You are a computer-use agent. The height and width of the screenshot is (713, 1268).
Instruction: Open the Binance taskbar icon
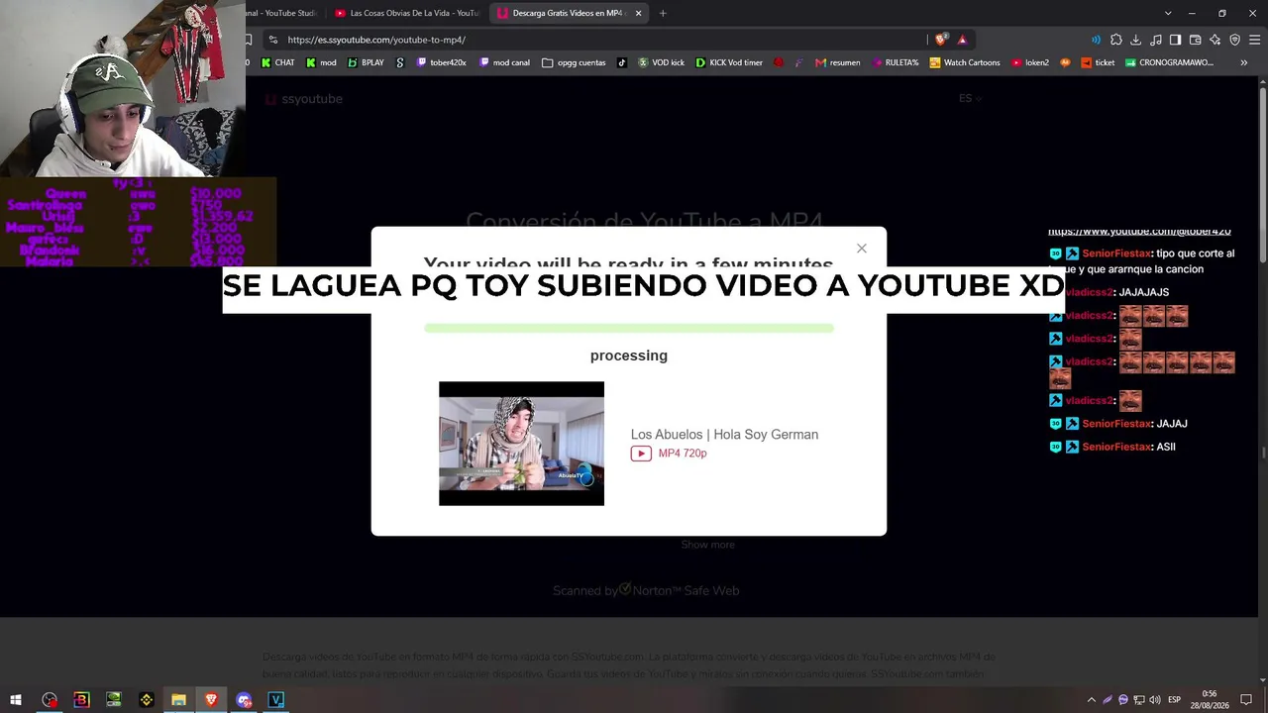tap(147, 700)
